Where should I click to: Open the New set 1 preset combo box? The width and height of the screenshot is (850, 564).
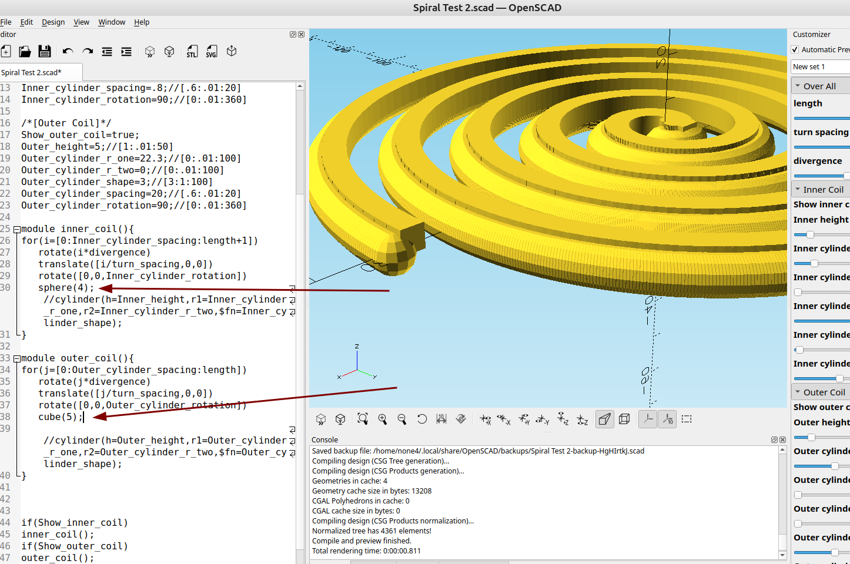coord(820,67)
